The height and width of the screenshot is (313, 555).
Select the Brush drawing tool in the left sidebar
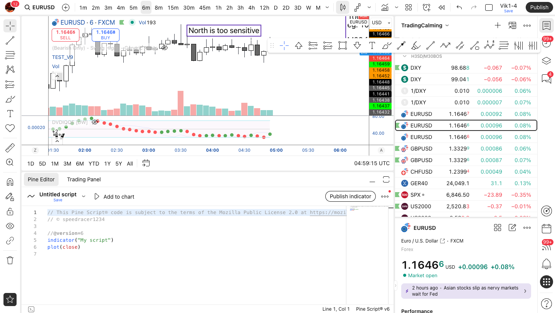coord(10,99)
